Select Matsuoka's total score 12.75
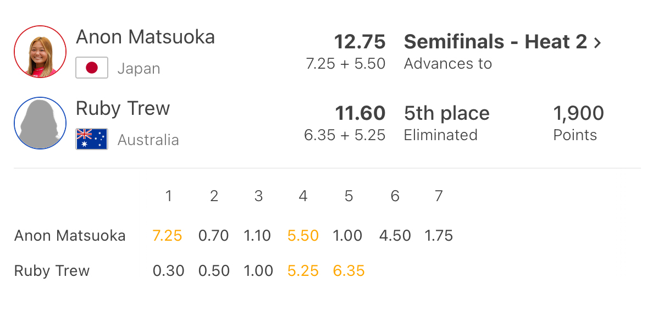The width and height of the screenshot is (647, 316). (360, 42)
